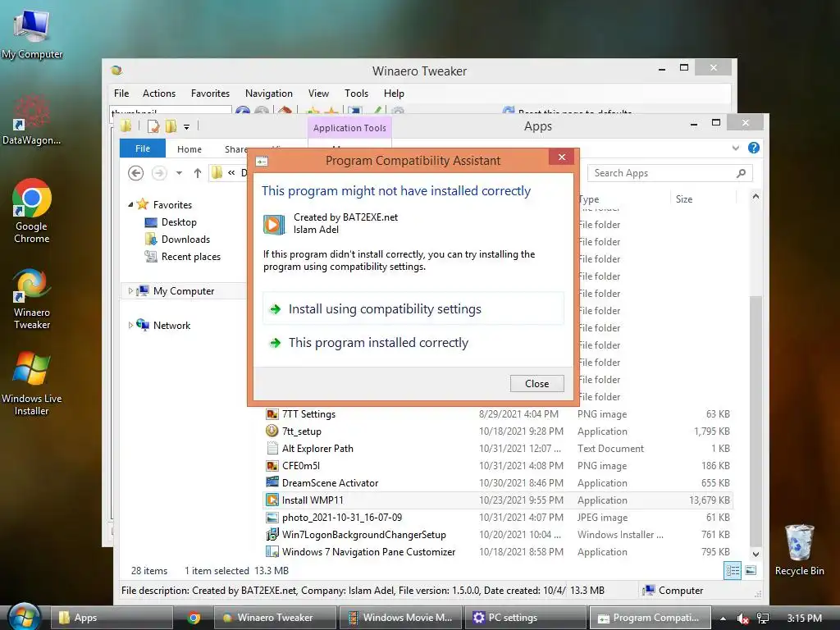Click the network tray icon
Screen dimensions: 840x630
tap(763, 619)
